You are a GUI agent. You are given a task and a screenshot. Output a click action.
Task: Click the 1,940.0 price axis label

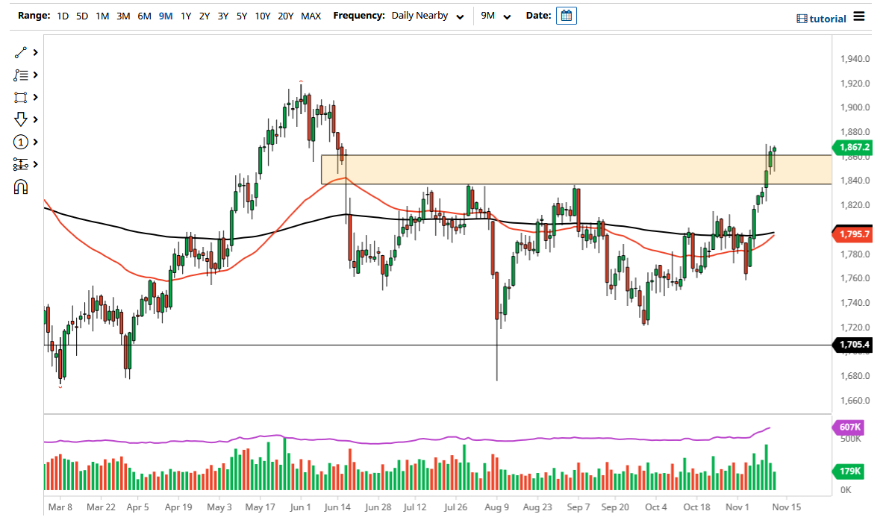pos(855,58)
